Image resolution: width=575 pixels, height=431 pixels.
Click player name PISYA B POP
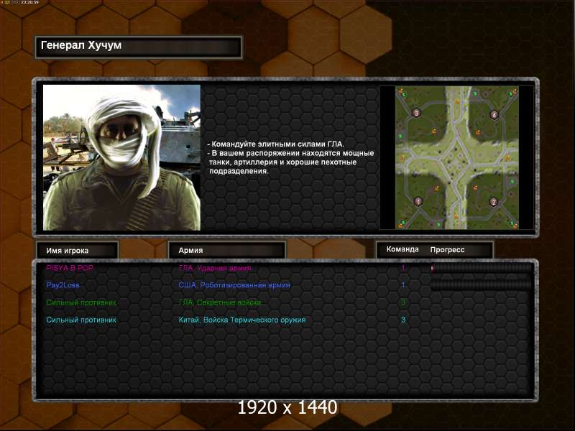coord(70,268)
